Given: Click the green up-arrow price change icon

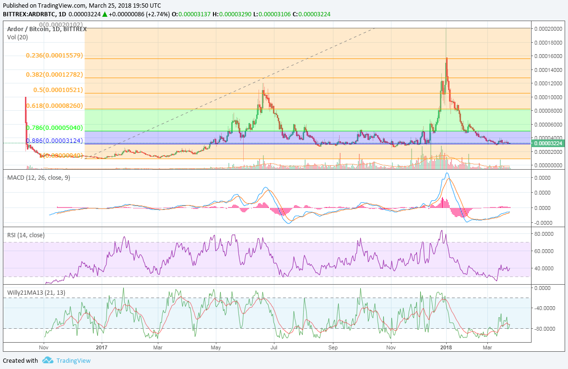Looking at the screenshot, I should (x=105, y=14).
